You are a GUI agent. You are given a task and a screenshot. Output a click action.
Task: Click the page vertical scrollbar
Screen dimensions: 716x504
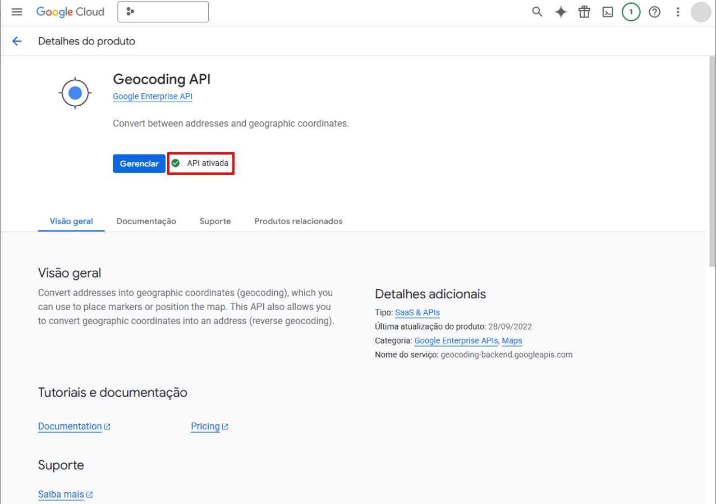pos(712,169)
